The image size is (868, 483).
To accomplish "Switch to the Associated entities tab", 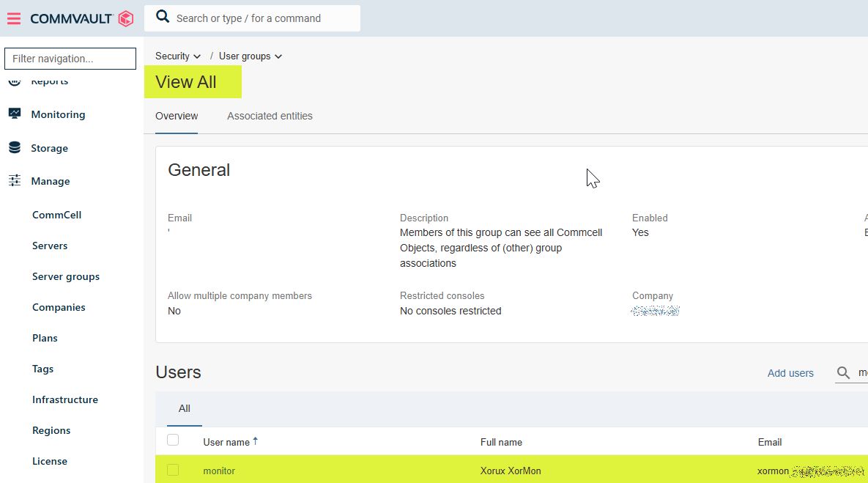I will [x=270, y=116].
